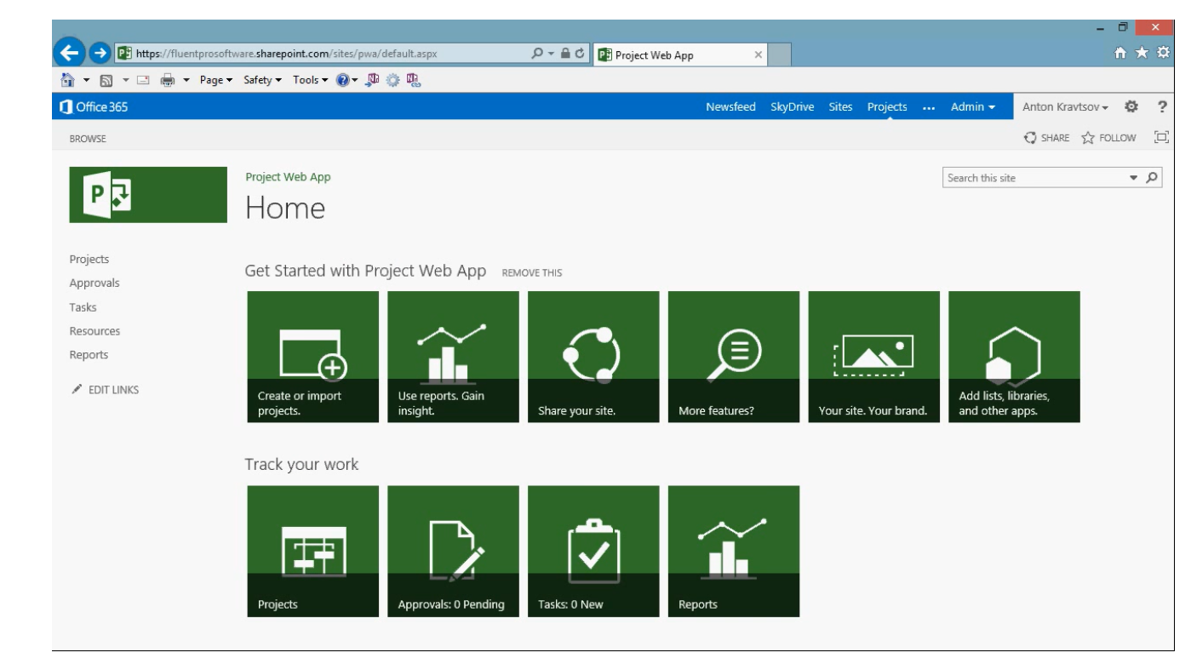Click the green Project logo on the page
The width and height of the screenshot is (1191, 664).
pyautogui.click(x=148, y=195)
